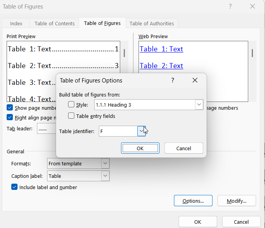Click the Options... button
265x228 pixels.
tap(193, 201)
